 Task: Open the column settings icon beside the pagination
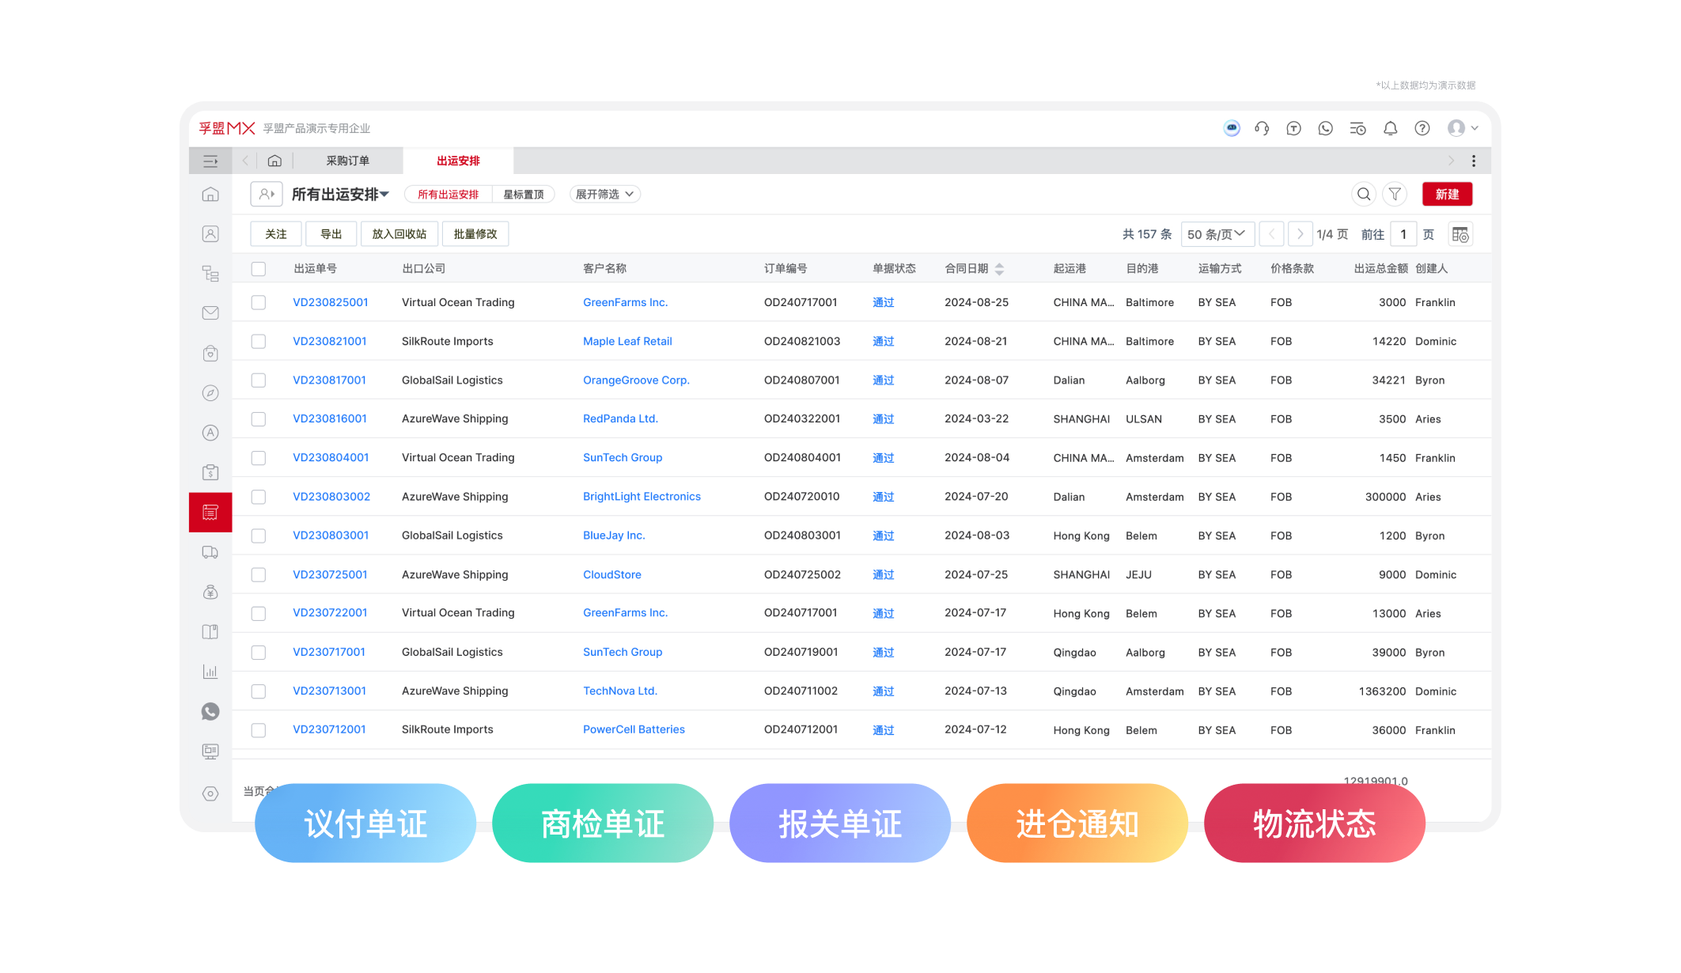1460,233
